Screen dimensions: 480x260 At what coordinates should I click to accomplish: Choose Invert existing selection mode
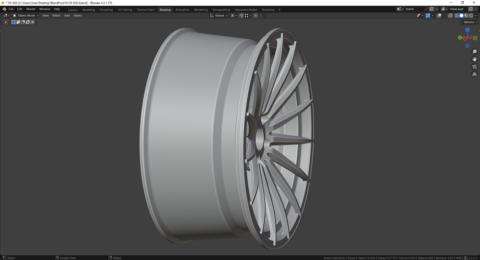[x=28, y=22]
